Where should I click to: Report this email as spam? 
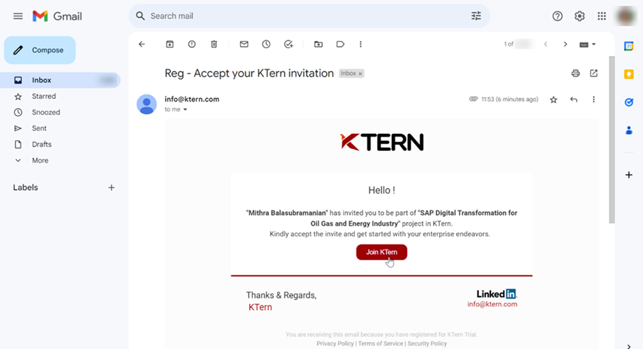point(192,44)
